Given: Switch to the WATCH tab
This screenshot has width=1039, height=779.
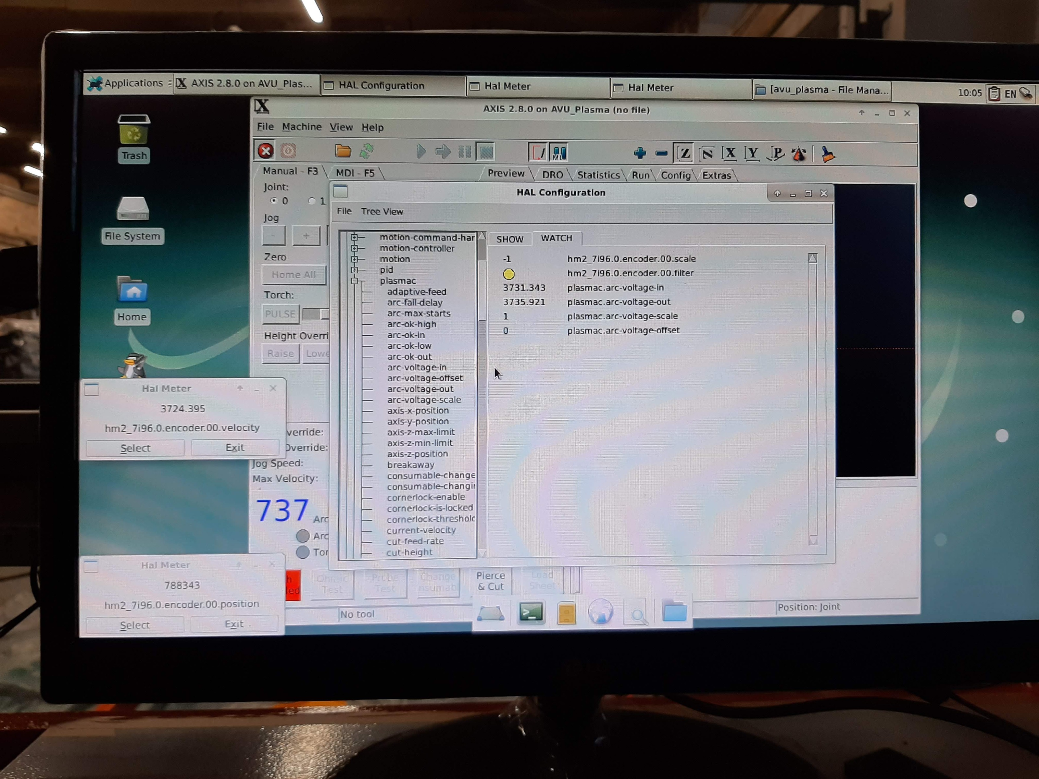Looking at the screenshot, I should point(557,238).
